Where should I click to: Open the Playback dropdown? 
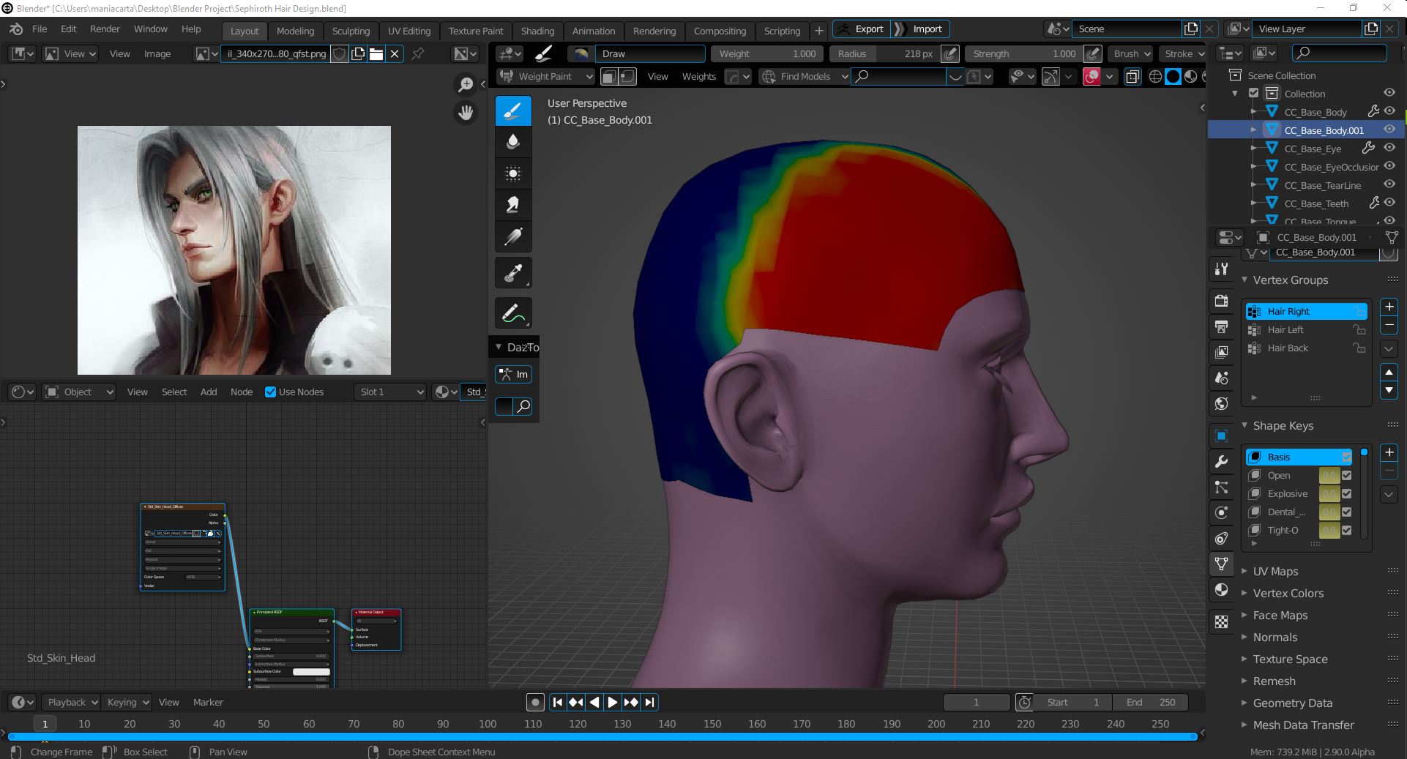[x=70, y=702]
